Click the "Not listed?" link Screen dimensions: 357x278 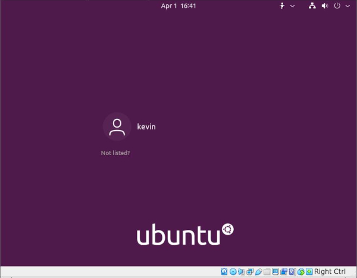115,153
